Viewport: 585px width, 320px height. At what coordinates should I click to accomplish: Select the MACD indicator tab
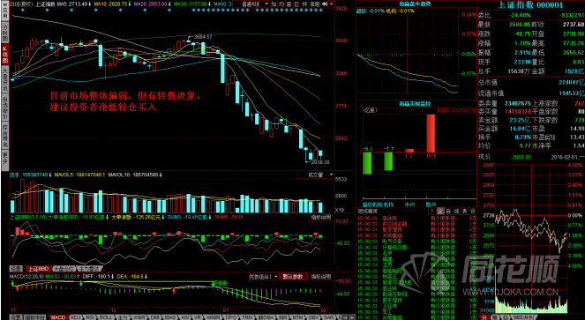[58, 317]
